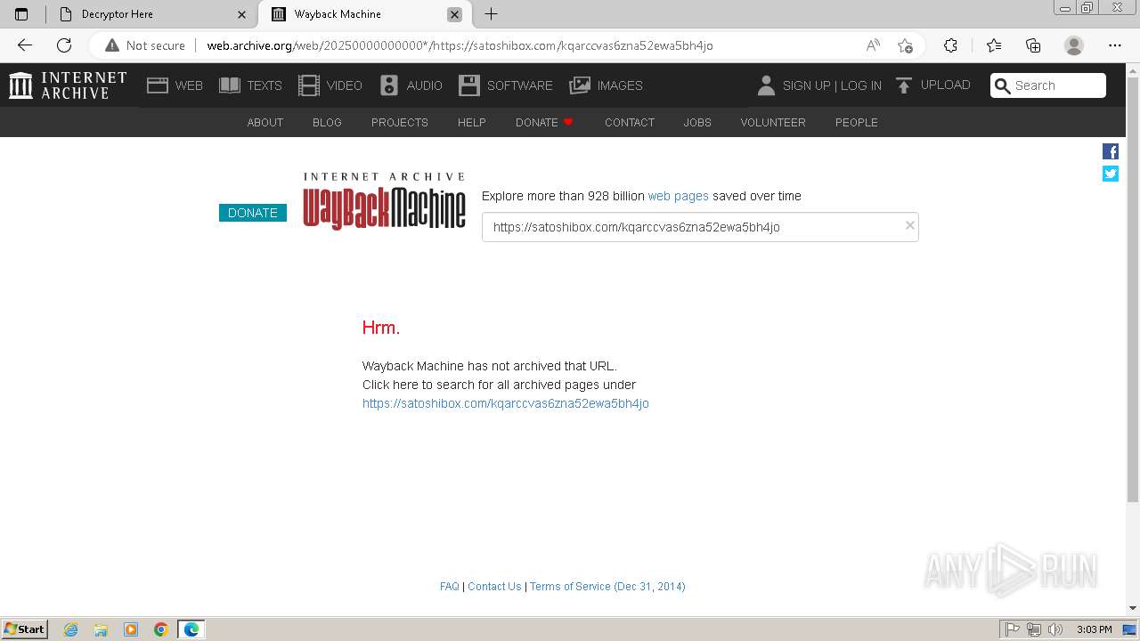Open the VOLUNTEER page

click(x=773, y=122)
